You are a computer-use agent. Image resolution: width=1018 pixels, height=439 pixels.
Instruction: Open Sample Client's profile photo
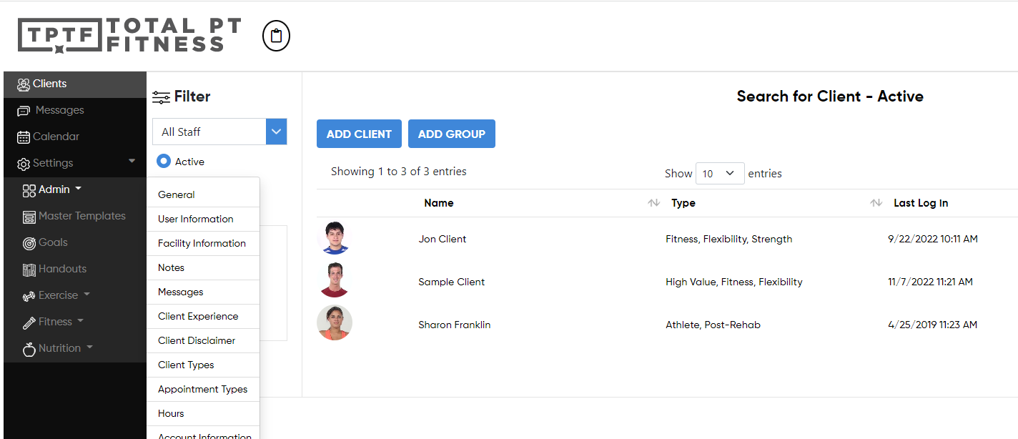(x=335, y=280)
